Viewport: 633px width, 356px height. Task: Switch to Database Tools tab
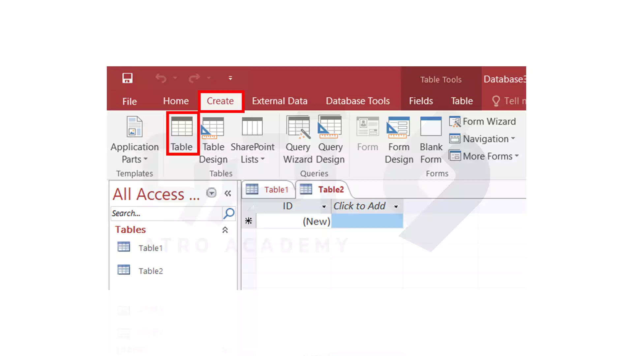(358, 101)
